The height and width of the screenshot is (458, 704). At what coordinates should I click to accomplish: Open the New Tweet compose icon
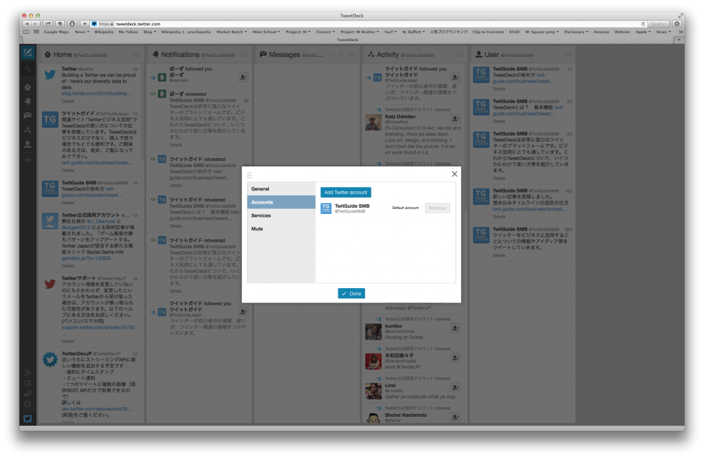click(27, 53)
